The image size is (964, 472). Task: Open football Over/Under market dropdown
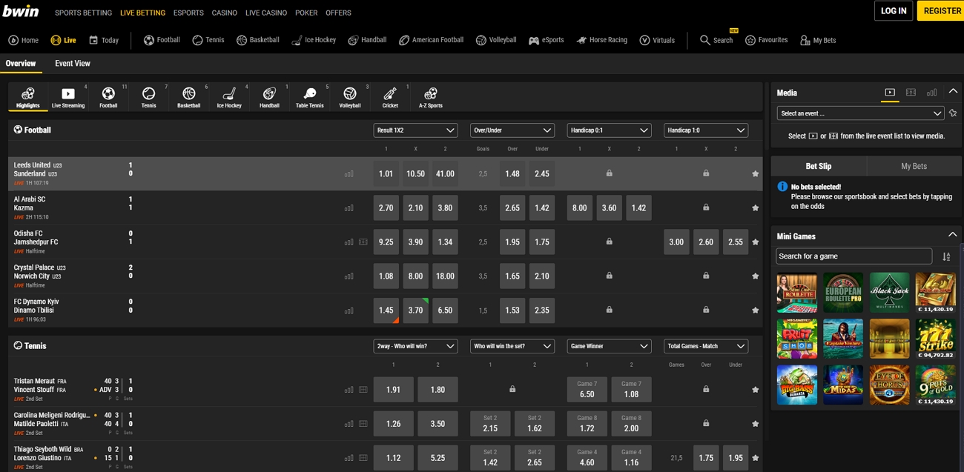tap(512, 130)
